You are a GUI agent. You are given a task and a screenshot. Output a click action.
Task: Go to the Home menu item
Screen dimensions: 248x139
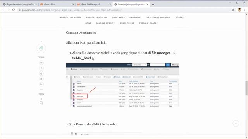pyautogui.click(x=88, y=23)
